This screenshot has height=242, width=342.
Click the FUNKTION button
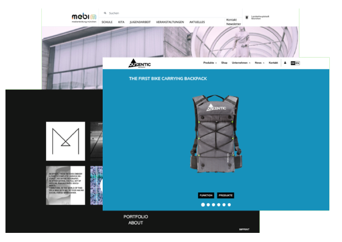(206, 195)
